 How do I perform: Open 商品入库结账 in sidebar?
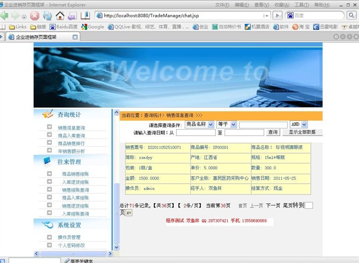pyautogui.click(x=76, y=198)
